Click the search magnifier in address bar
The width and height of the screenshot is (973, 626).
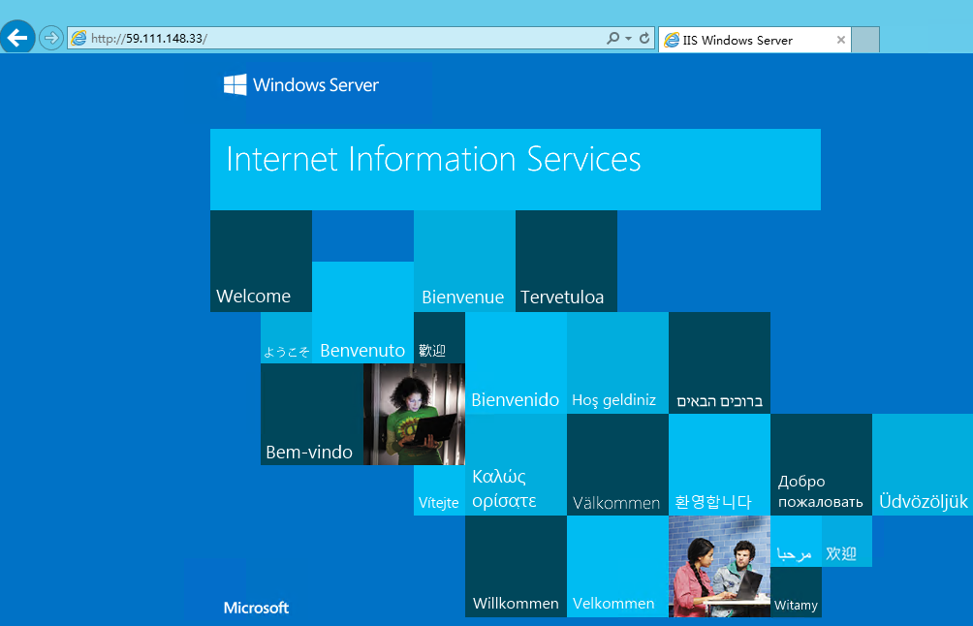click(612, 39)
